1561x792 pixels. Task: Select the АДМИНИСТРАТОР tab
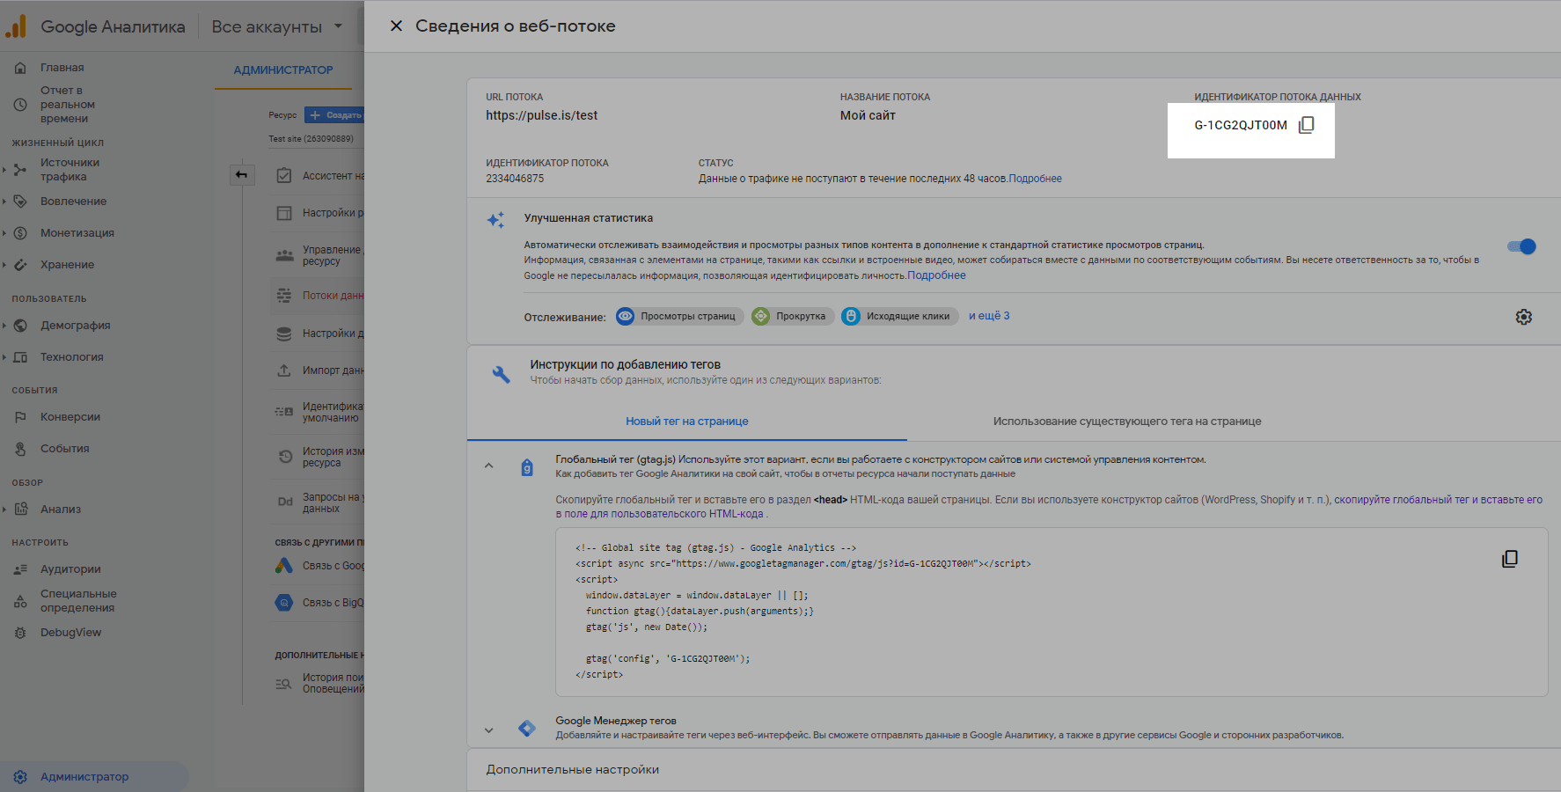point(283,70)
